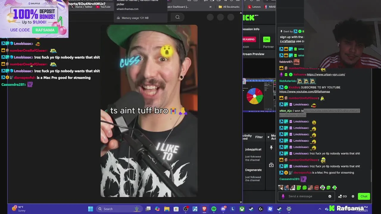Open the YouTube bookmark
Screen dimensions: 381x214
coord(103,7)
